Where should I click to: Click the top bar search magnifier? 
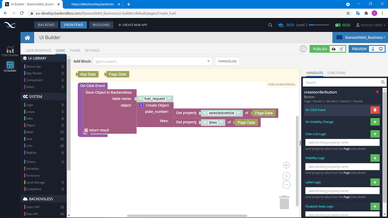[270, 25]
